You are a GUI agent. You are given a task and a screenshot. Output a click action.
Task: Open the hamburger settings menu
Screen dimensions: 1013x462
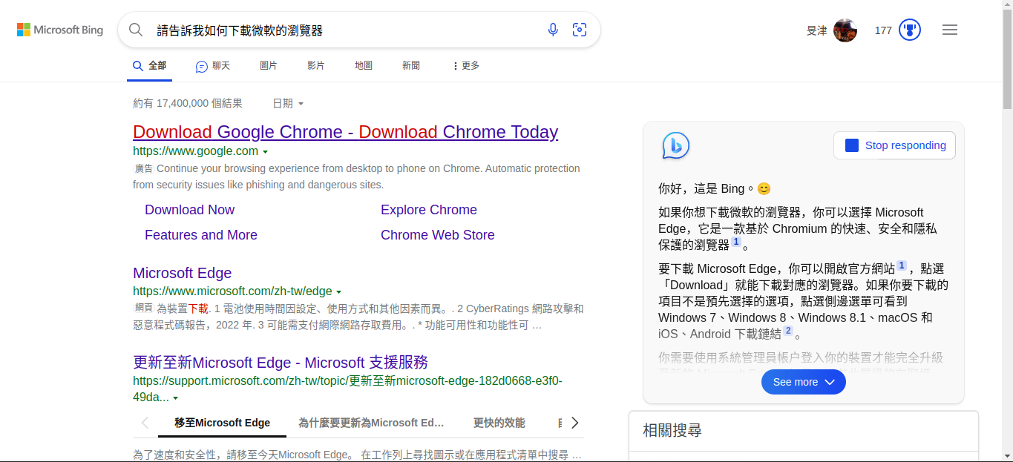click(x=950, y=30)
